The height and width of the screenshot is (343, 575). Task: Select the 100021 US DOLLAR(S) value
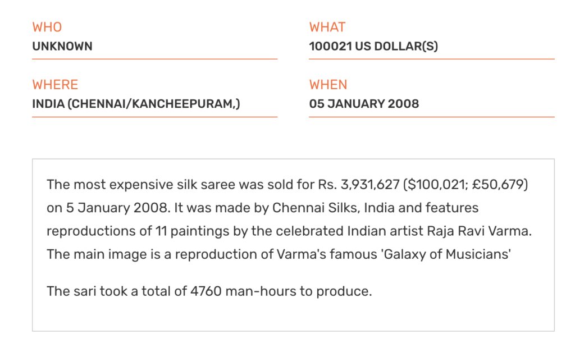coord(373,46)
